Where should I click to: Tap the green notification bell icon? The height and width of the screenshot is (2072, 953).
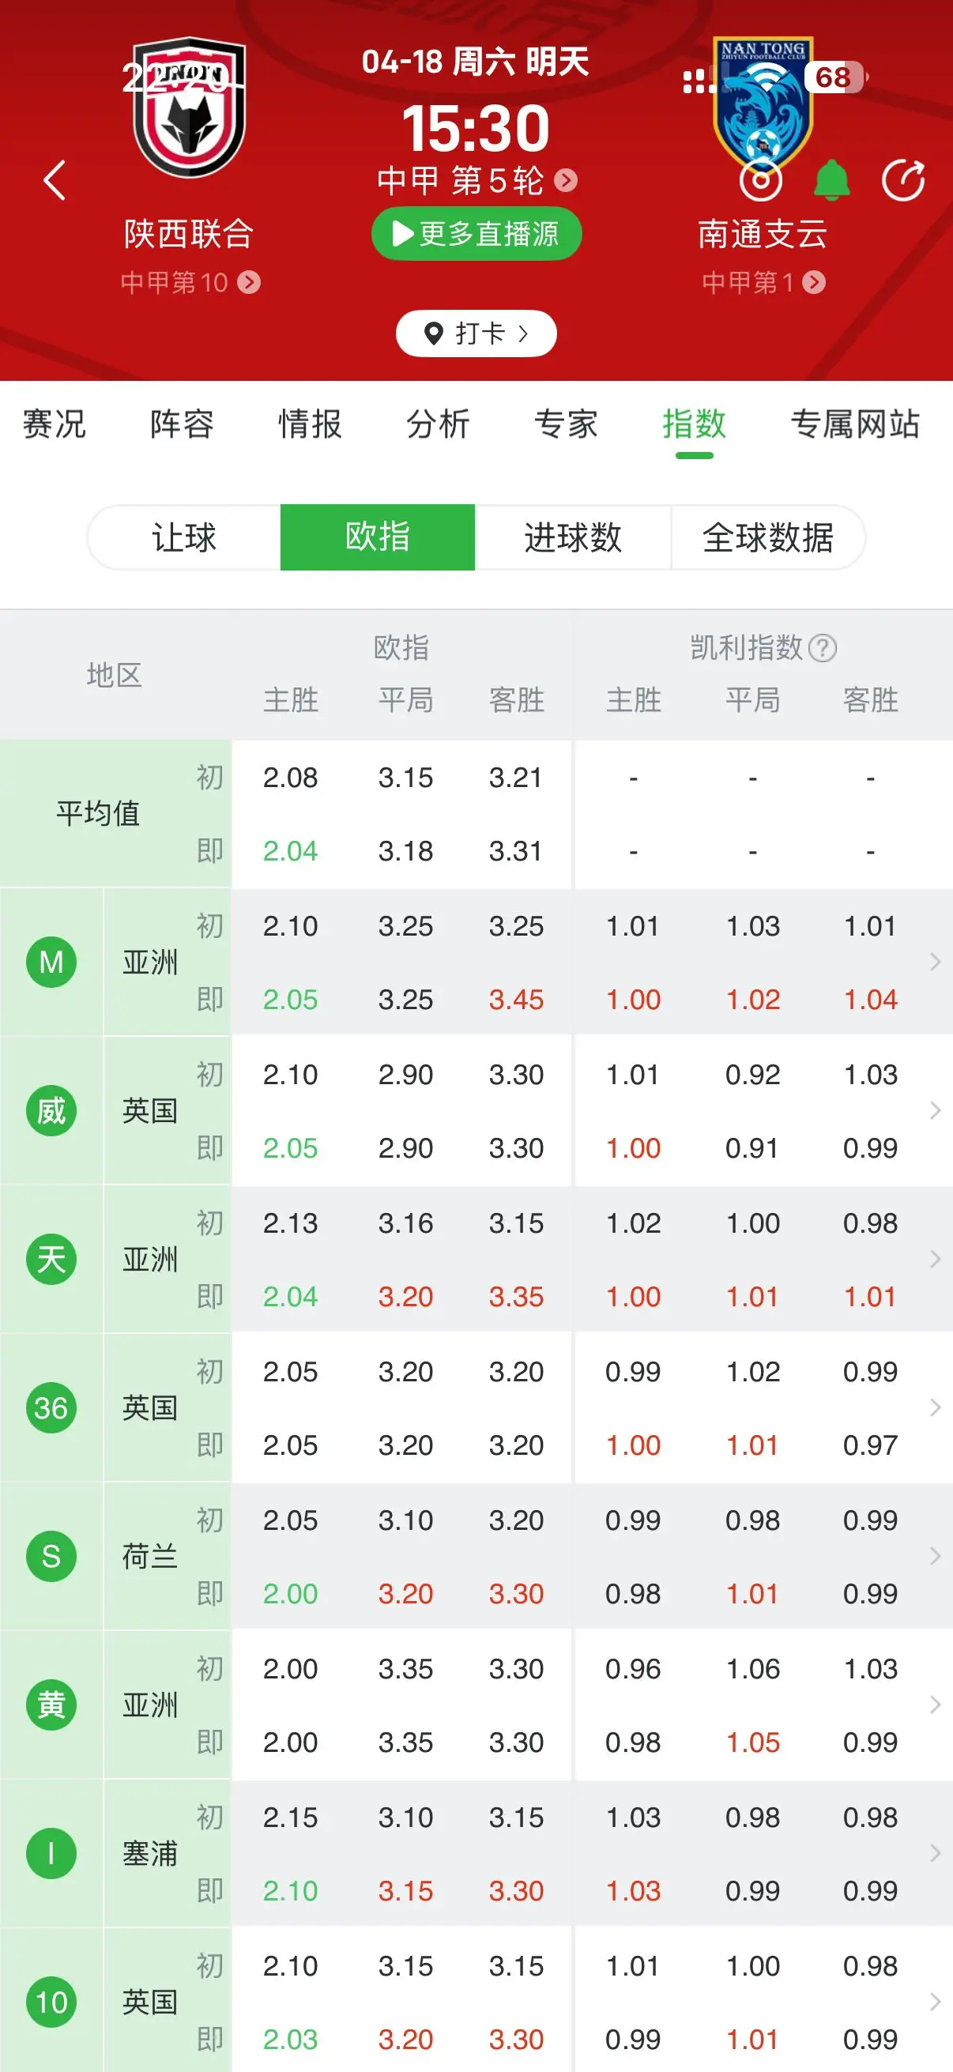(831, 179)
